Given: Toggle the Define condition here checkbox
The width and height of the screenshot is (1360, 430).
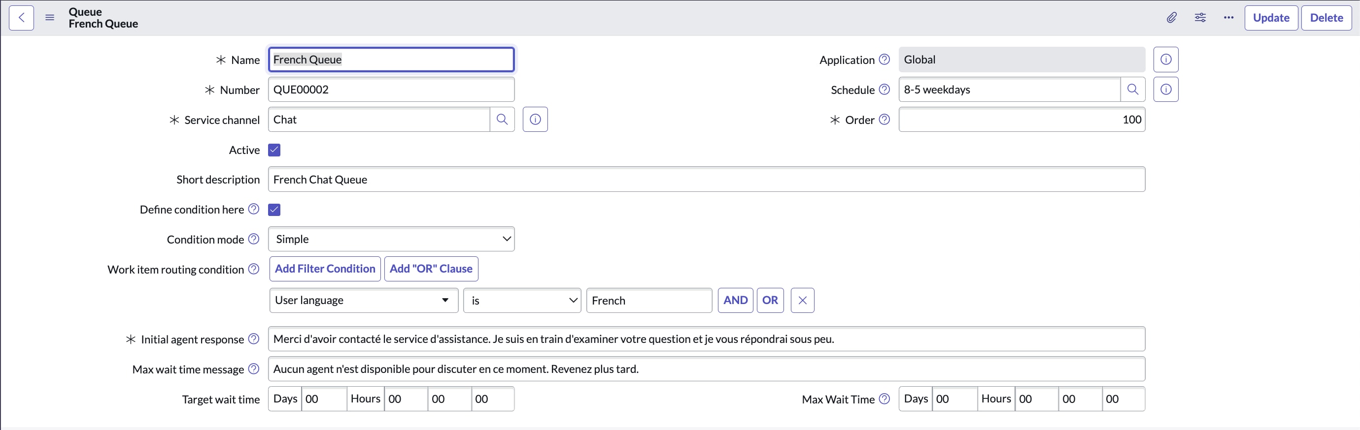Looking at the screenshot, I should [274, 210].
